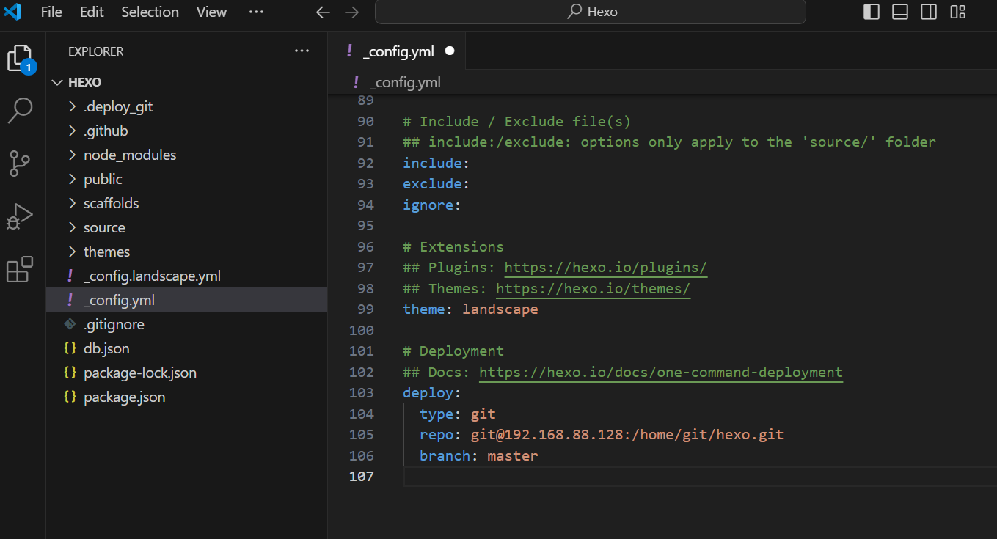Expand the themes folder

pyautogui.click(x=106, y=252)
